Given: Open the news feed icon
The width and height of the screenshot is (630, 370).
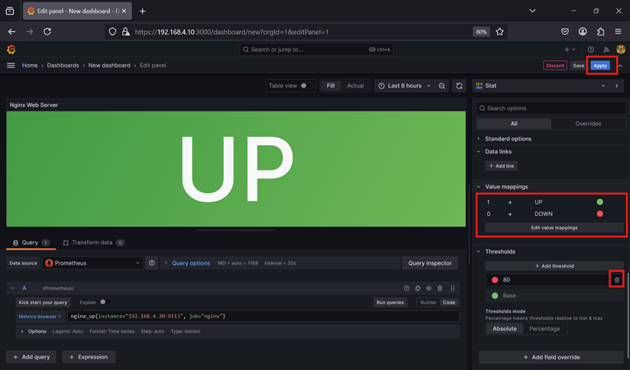Looking at the screenshot, I should (606, 50).
